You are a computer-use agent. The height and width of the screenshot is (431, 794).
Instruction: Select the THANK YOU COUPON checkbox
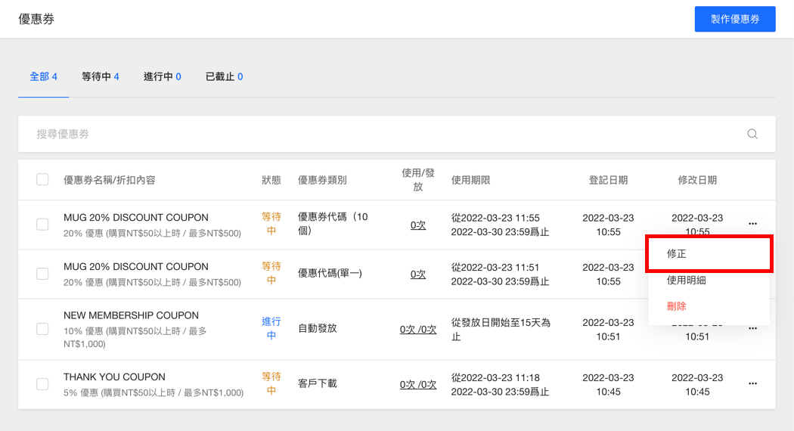[x=42, y=384]
